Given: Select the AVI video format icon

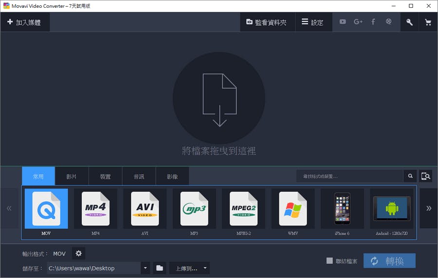Looking at the screenshot, I should [x=145, y=208].
